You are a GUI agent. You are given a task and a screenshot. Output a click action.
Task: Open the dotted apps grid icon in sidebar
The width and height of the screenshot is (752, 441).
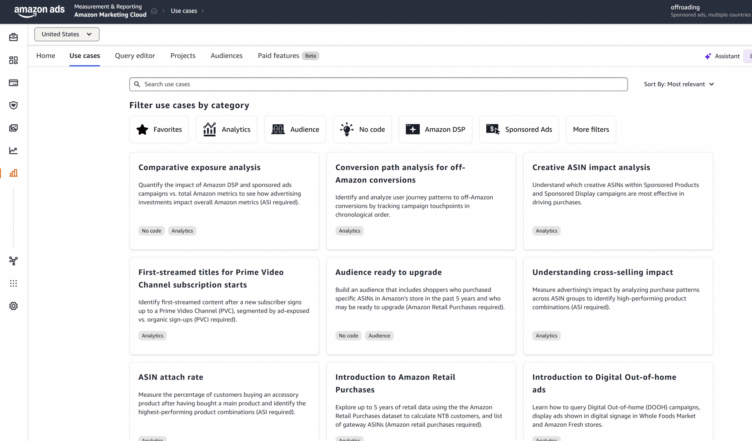point(14,283)
